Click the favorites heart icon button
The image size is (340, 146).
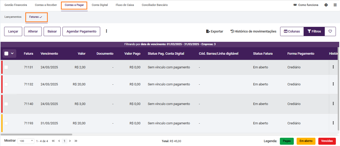[330, 31]
